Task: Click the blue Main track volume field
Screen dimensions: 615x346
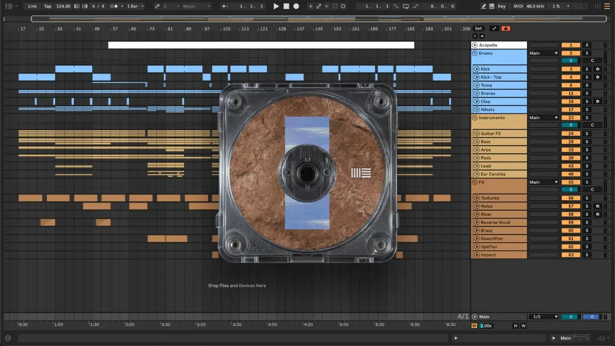Action: point(591,317)
